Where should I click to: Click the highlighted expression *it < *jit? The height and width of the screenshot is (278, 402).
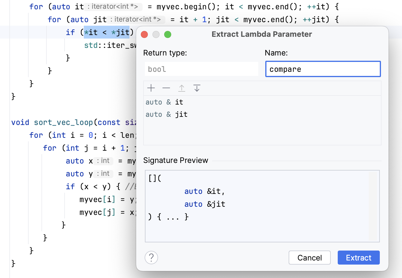[x=106, y=32]
